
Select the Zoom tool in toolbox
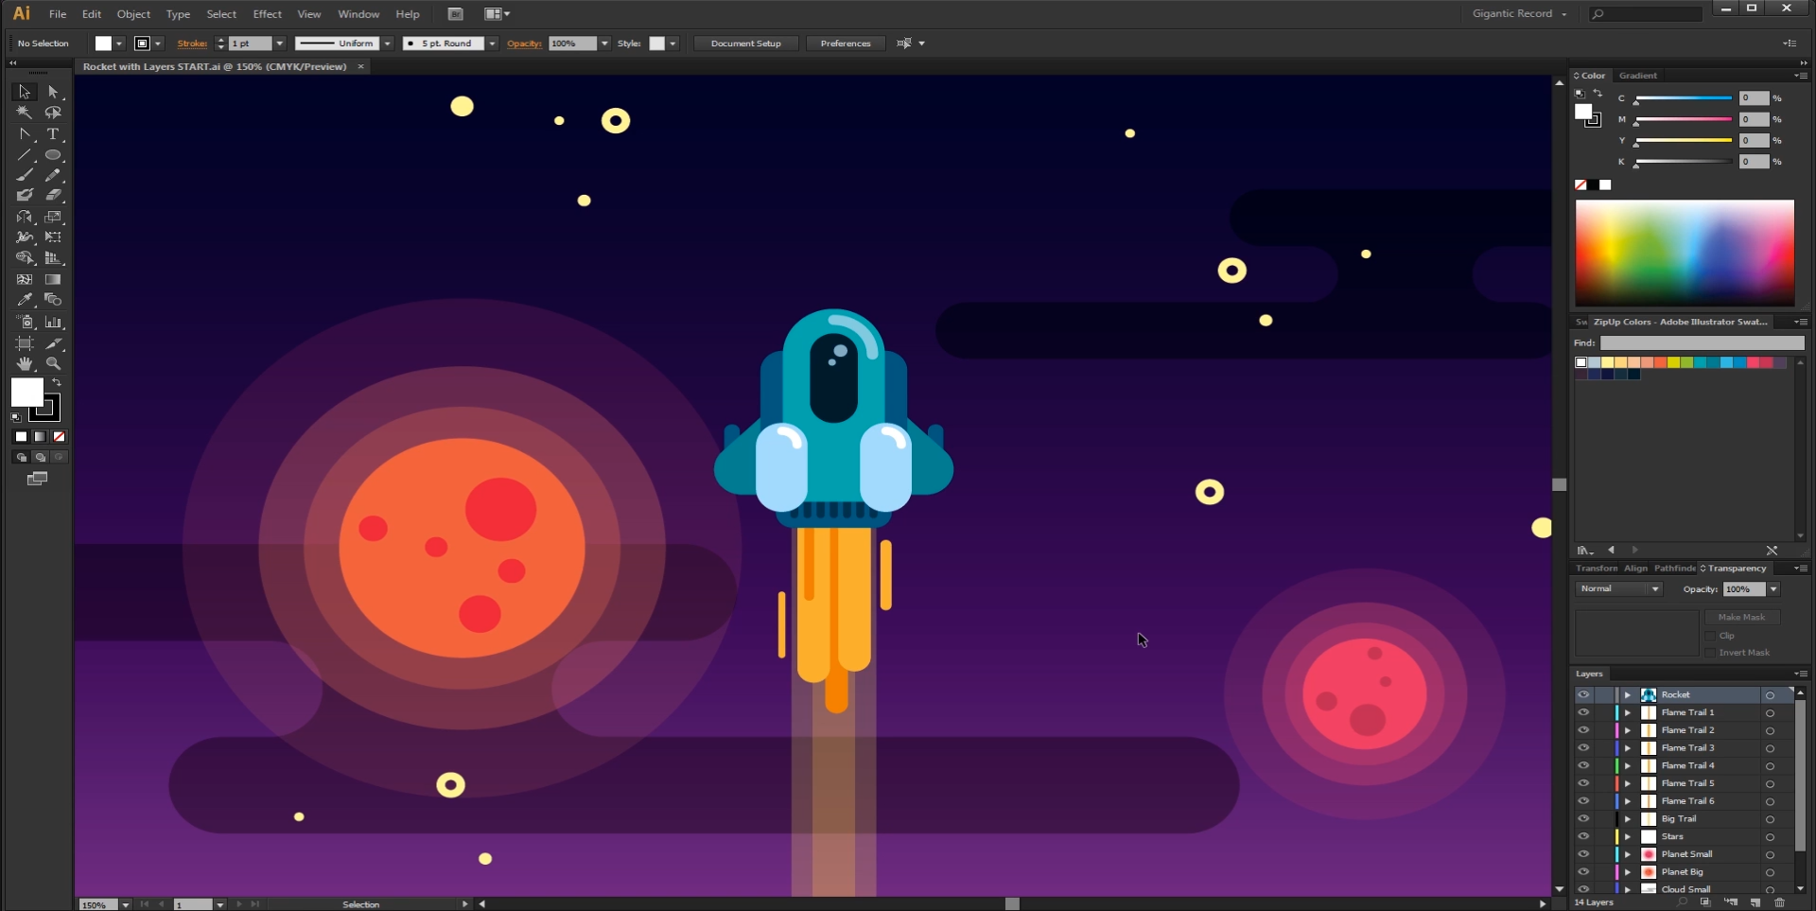tap(53, 363)
